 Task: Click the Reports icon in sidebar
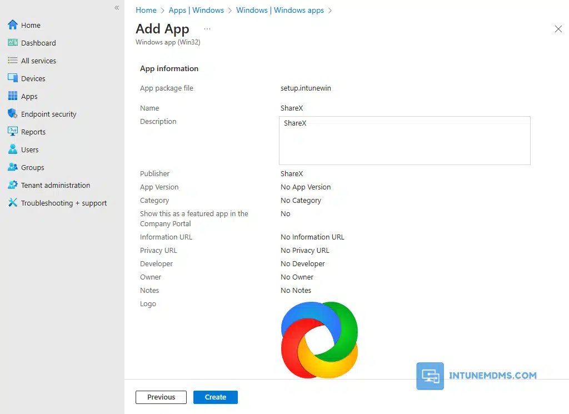click(x=12, y=132)
